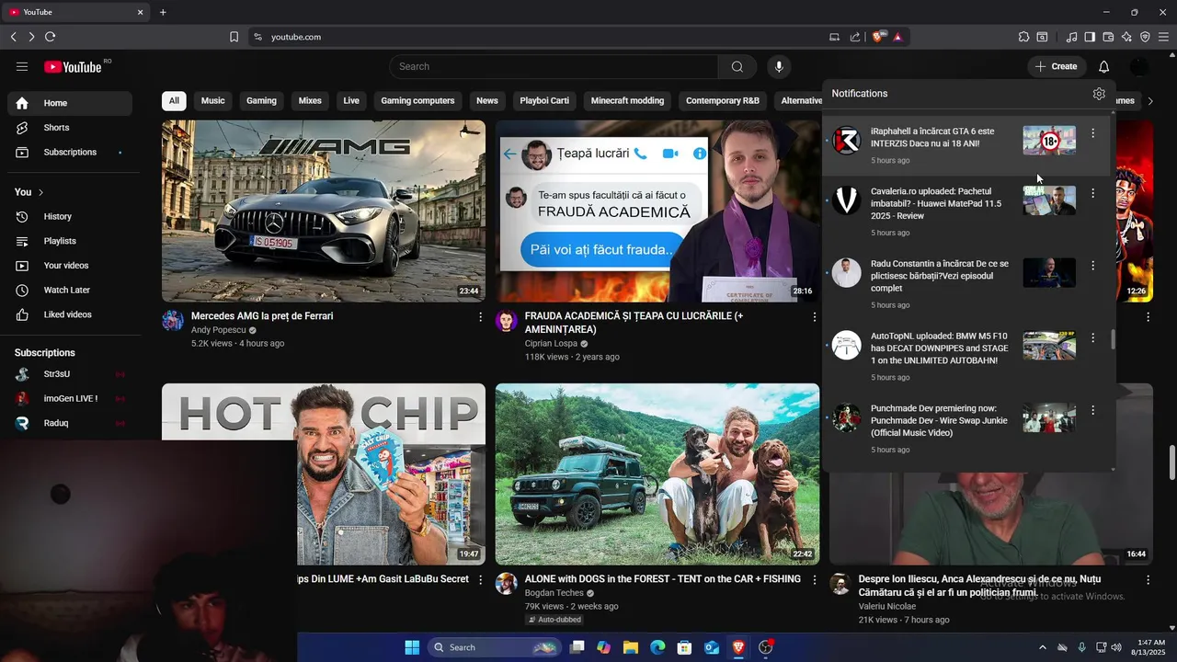The image size is (1177, 662).
Task: Open the Brave Wallet icon
Action: tap(1108, 37)
